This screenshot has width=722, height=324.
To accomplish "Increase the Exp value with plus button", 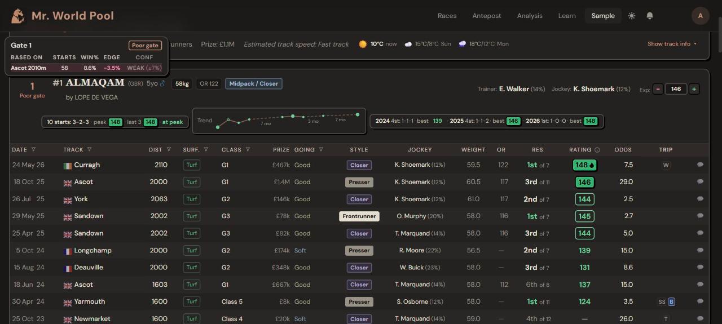I will 694,89.
